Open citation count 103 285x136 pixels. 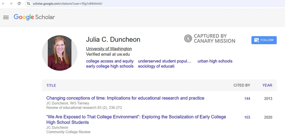[x=247, y=117]
